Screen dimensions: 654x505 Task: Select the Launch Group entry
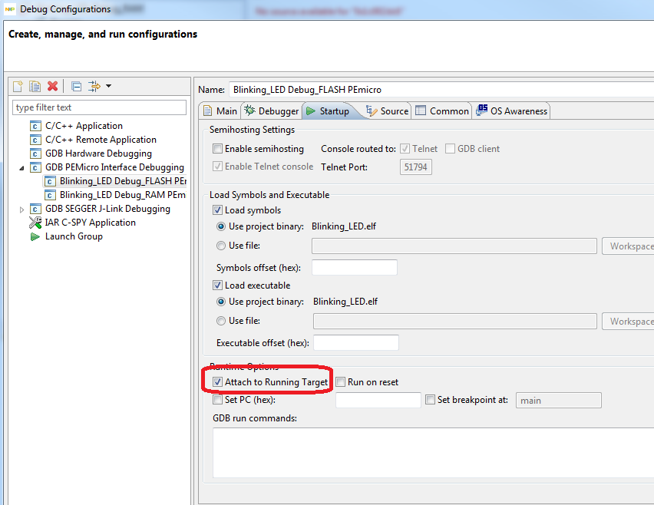[x=74, y=236]
